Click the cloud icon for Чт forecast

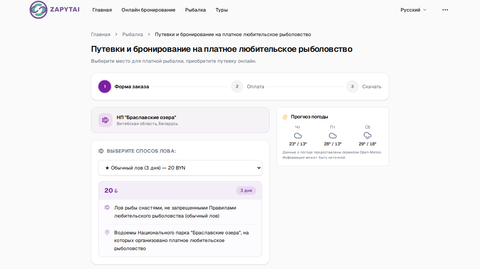tap(298, 136)
